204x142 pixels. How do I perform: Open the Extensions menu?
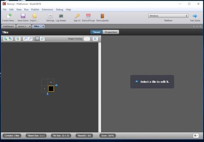point(47,10)
